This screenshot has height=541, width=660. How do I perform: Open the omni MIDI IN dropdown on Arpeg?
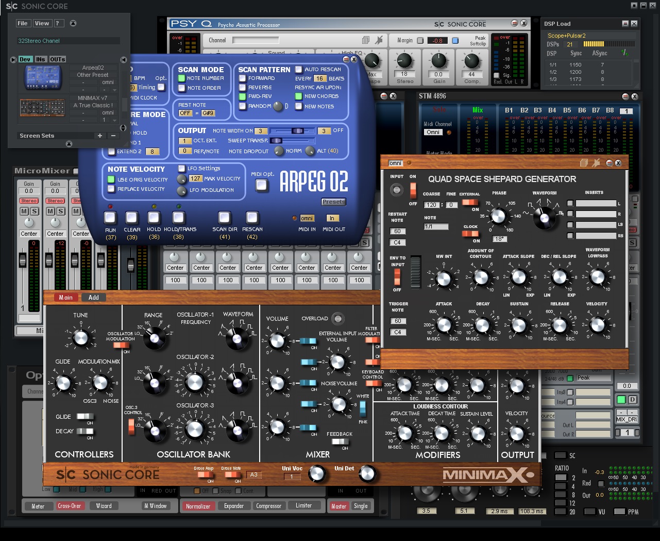click(307, 218)
